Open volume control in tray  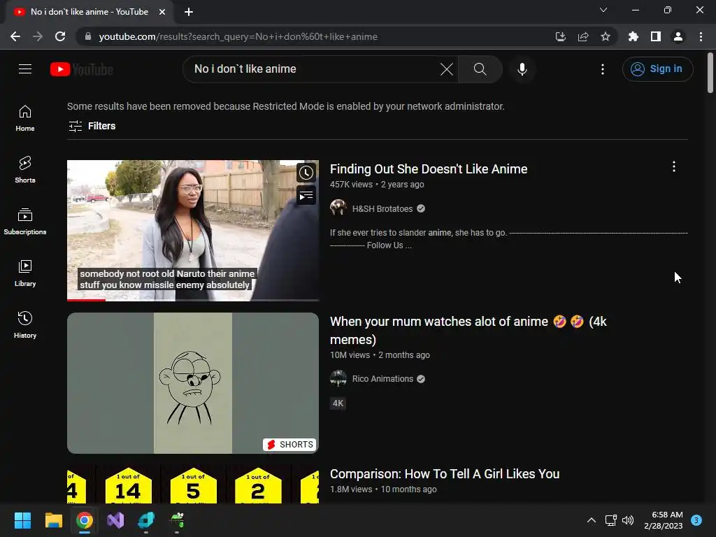(x=629, y=520)
